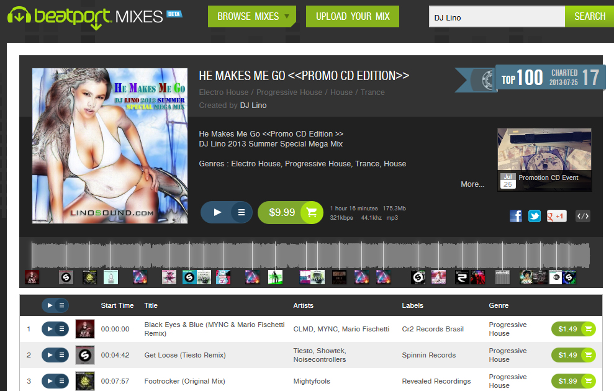This screenshot has height=391, width=614.
Task: Click start time 00:04:42
Action: 115,355
